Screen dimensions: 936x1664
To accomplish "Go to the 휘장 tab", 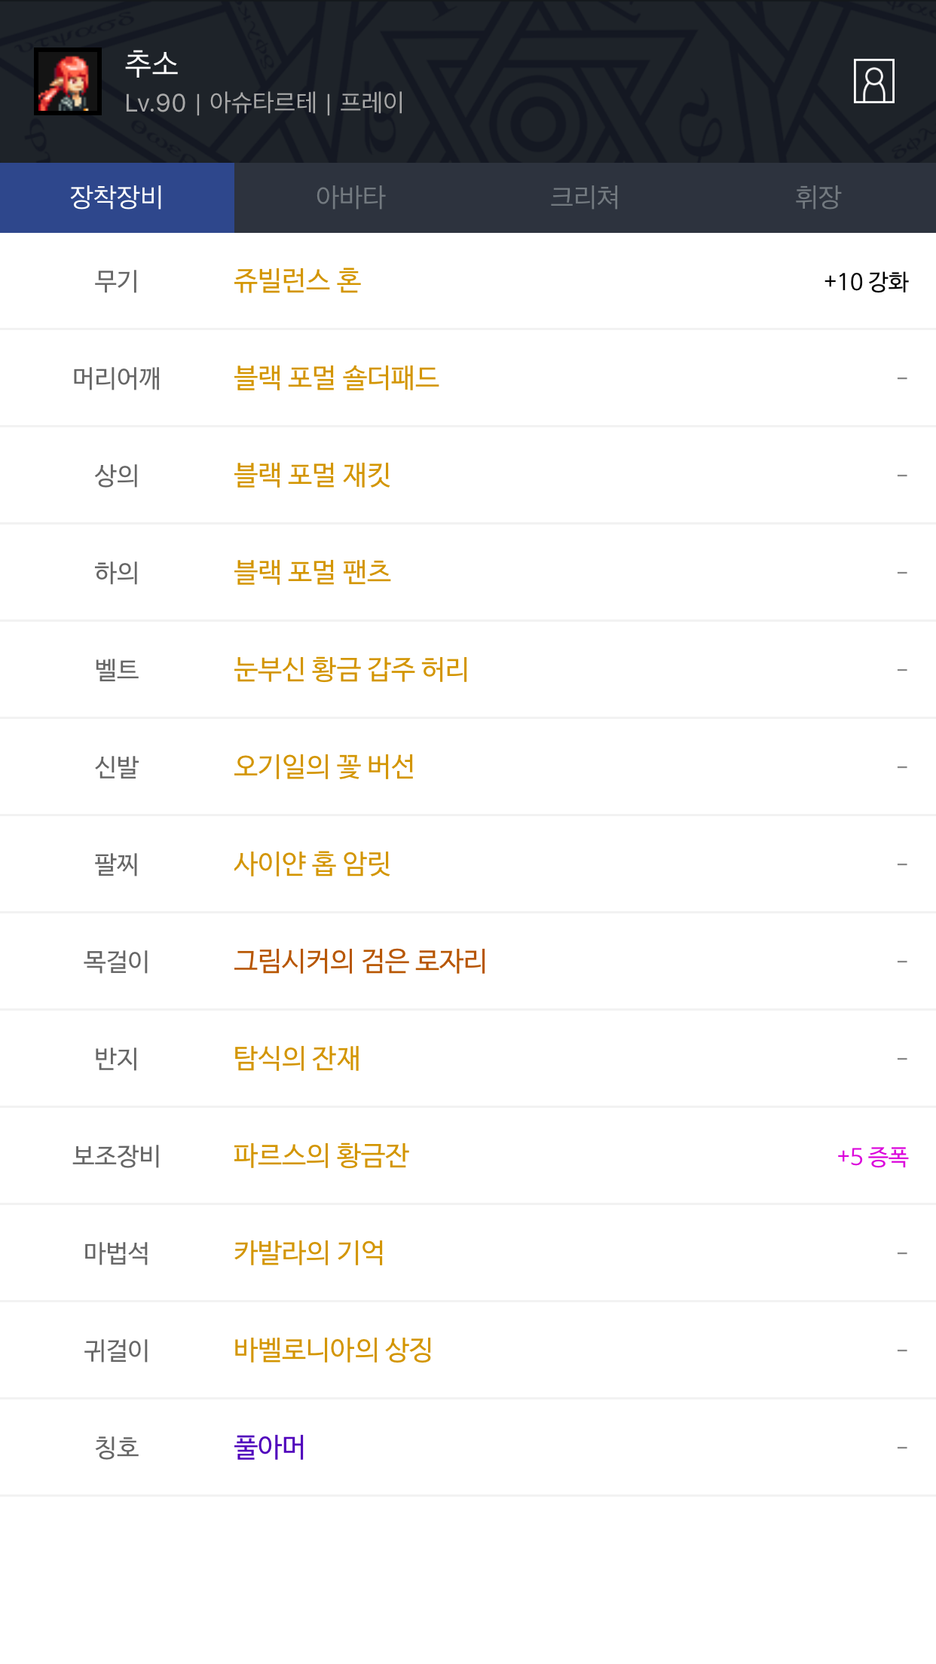I will [x=818, y=197].
